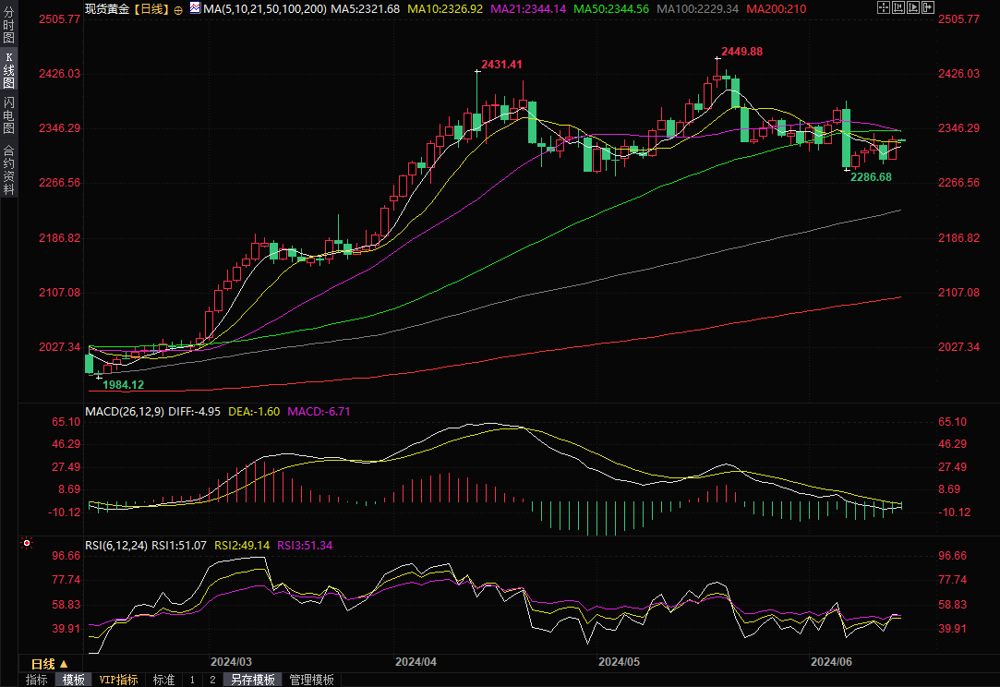Toggle template slot 2
This screenshot has width=1000, height=687.
click(x=212, y=680)
